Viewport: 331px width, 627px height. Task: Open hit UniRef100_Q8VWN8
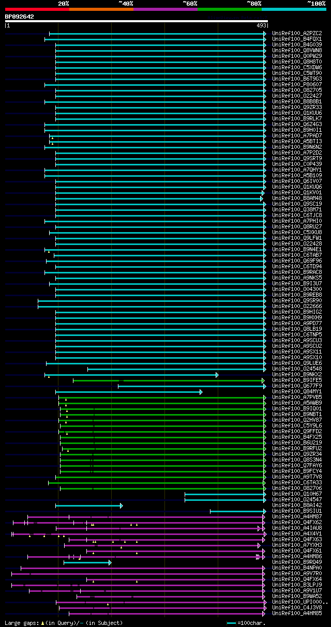tap(297, 50)
